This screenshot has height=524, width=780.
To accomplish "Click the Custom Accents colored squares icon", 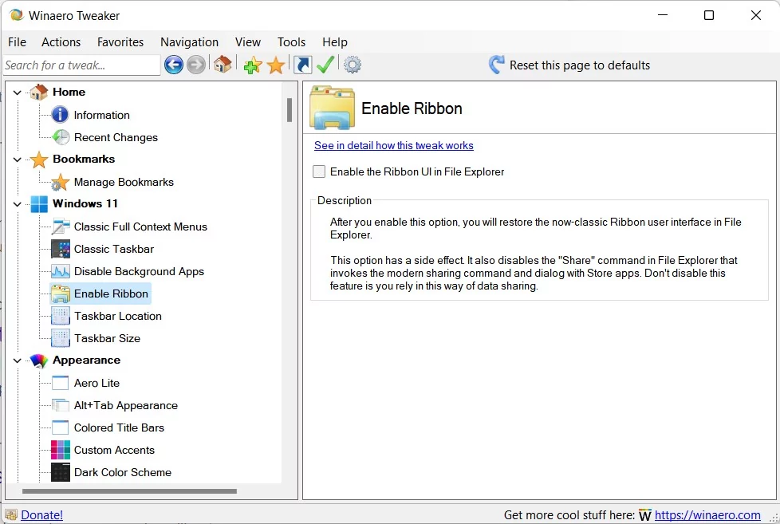I will (x=61, y=450).
